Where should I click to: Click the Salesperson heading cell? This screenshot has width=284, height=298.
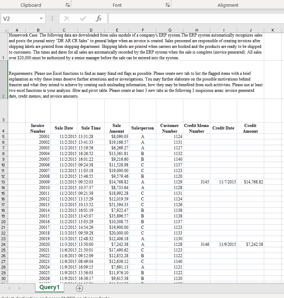coord(143,128)
